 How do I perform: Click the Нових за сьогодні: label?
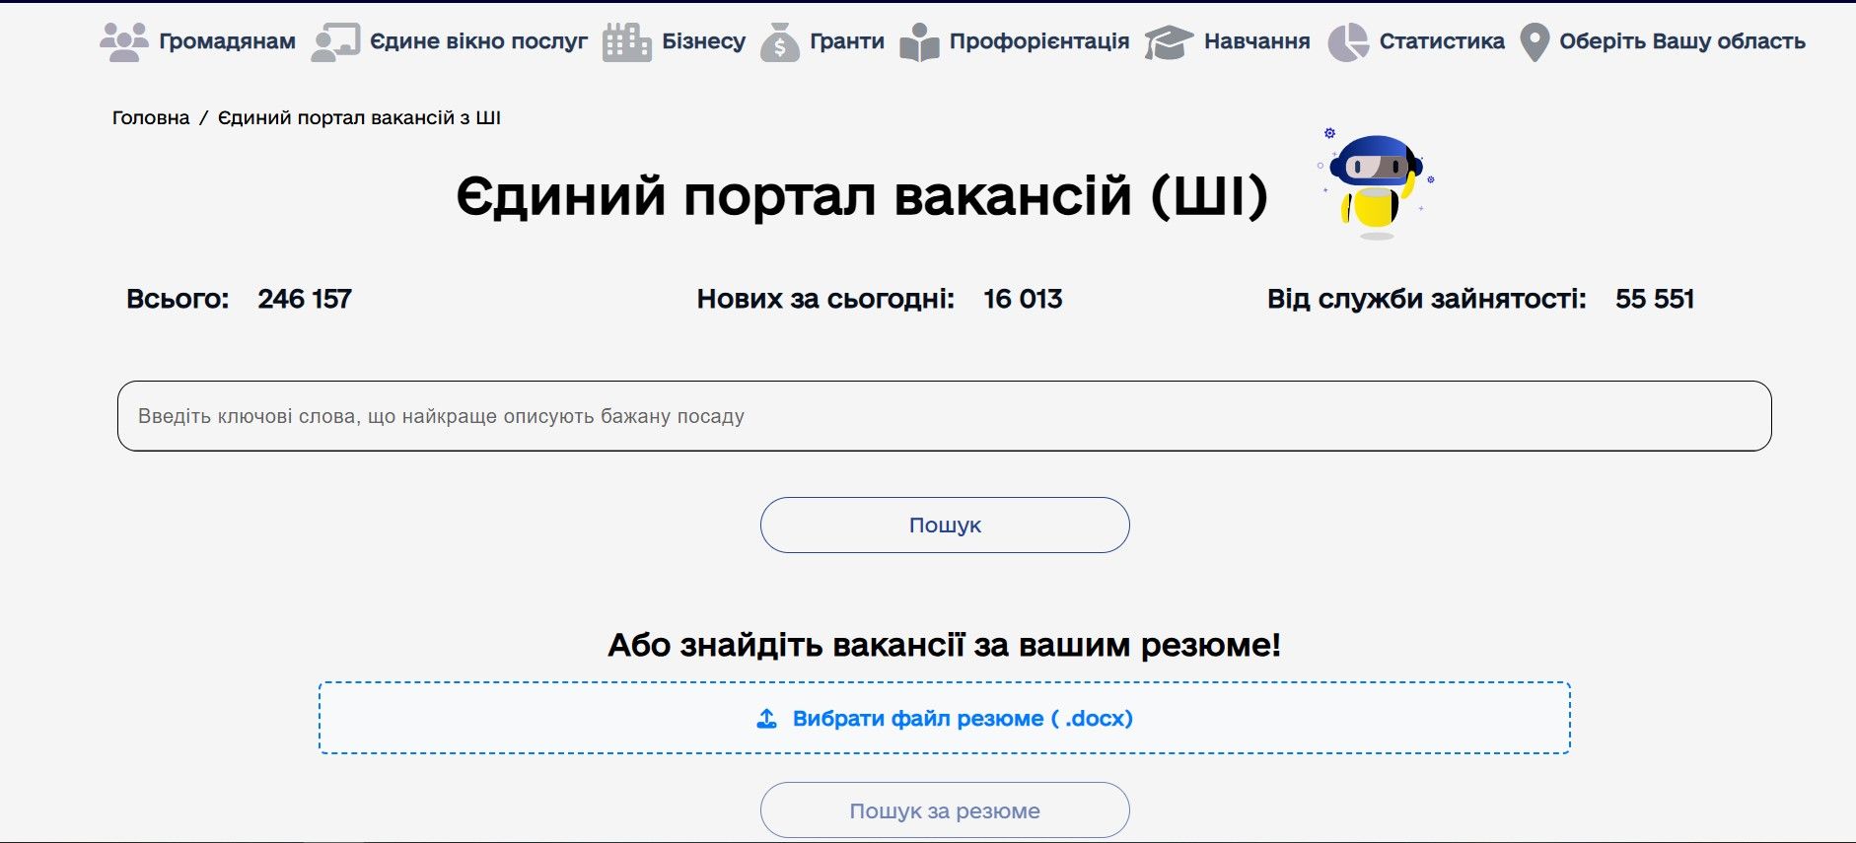[x=825, y=299]
